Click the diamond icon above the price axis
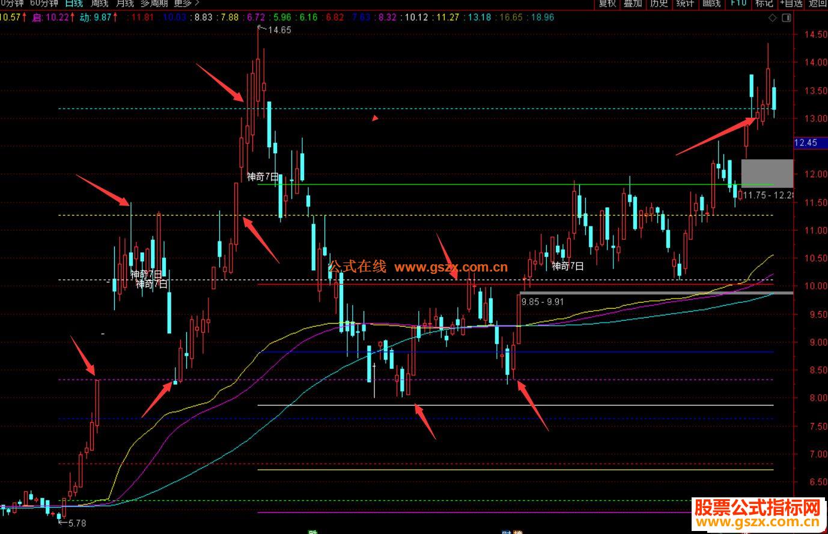The height and width of the screenshot is (534, 828). click(x=773, y=18)
